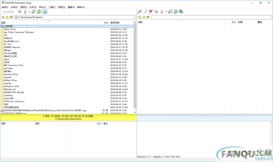Click the red X abort icon
The width and height of the screenshot is (273, 162).
[x=151, y=12]
